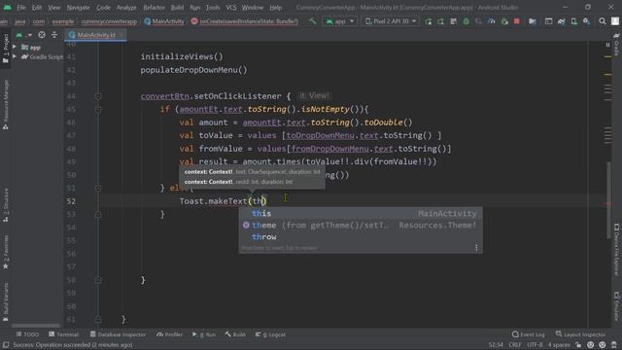Open the Logcat tool window
Viewport: 622px width, 350px height.
[270, 334]
